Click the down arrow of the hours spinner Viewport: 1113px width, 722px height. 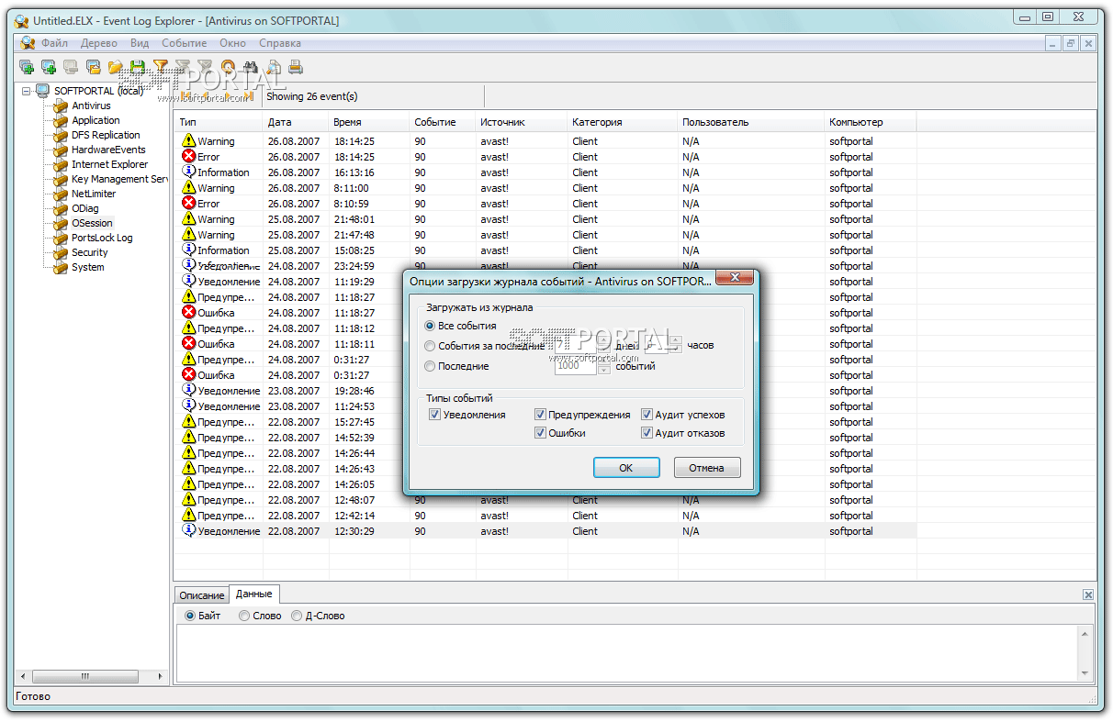[x=676, y=350]
